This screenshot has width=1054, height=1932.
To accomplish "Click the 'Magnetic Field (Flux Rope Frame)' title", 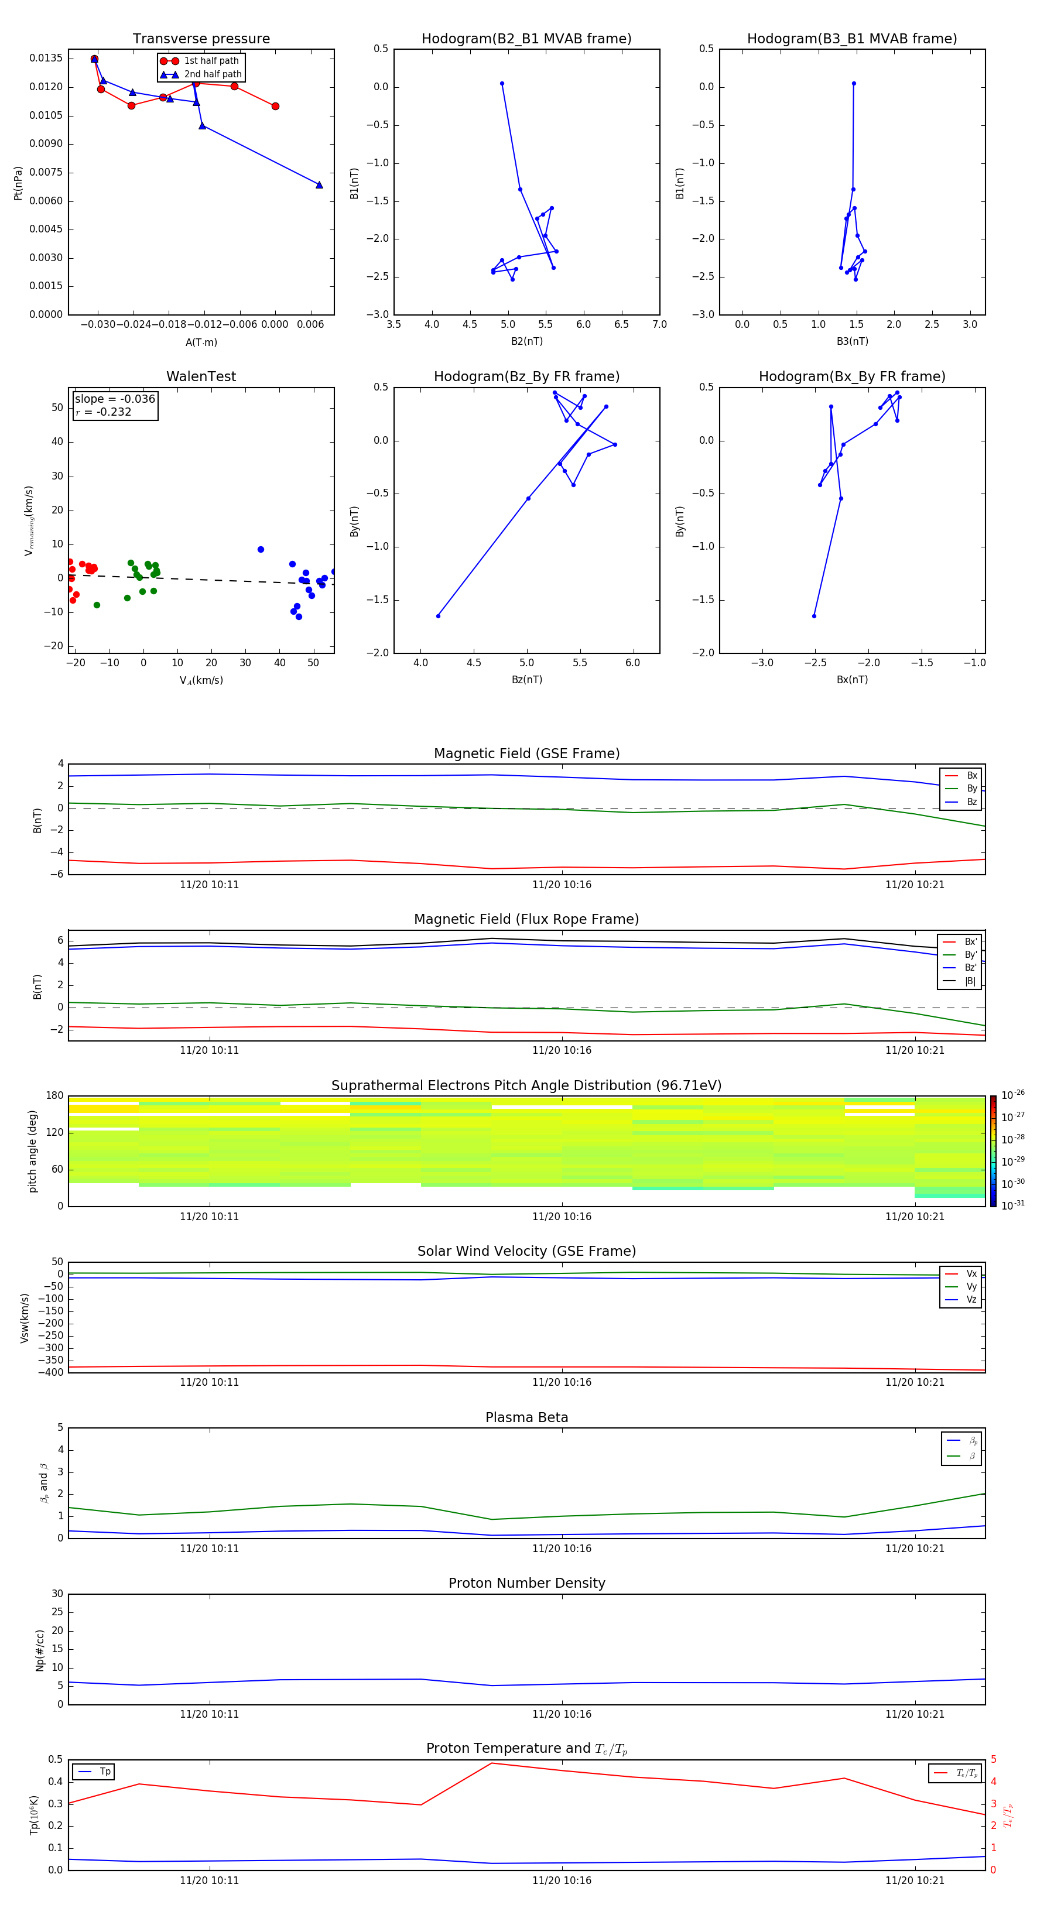I will coord(526,920).
